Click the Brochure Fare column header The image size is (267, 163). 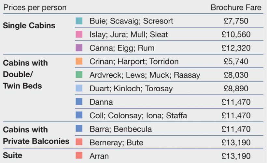pyautogui.click(x=236, y=7)
